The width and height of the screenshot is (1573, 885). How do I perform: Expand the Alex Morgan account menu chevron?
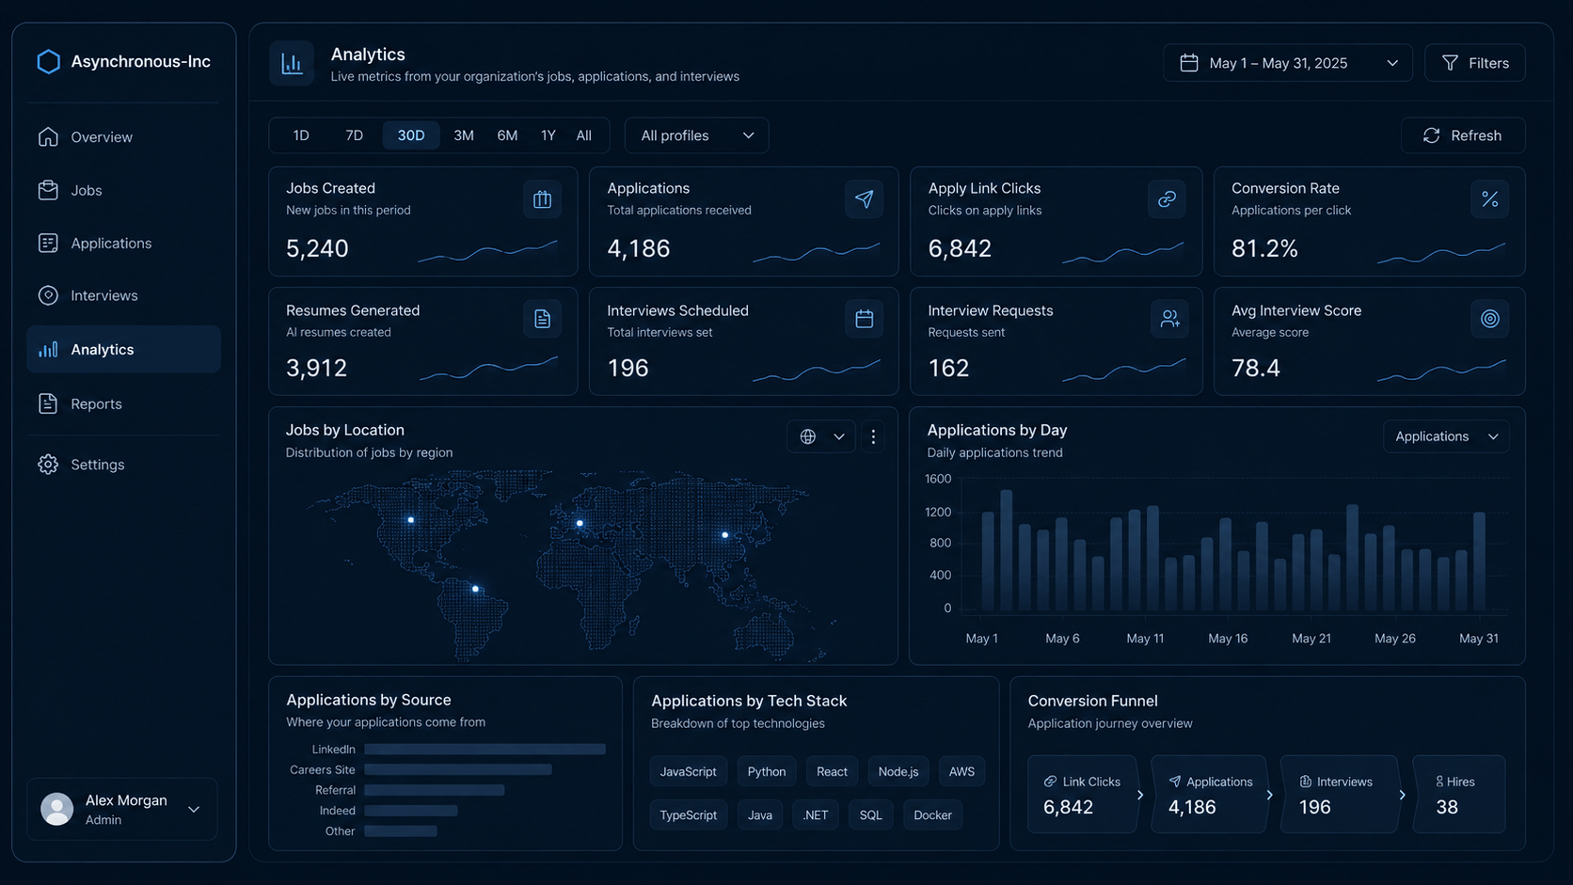194,810
